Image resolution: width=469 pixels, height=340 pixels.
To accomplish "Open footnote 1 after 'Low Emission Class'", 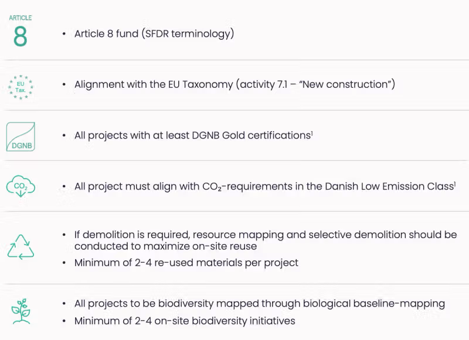I will tap(455, 184).
